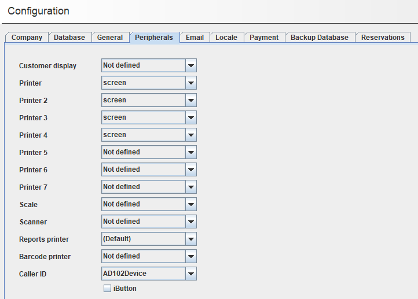The height and width of the screenshot is (299, 418).
Task: Enable the iButton checkbox
Action: click(x=107, y=289)
